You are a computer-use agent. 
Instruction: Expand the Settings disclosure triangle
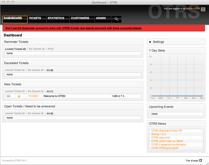pyautogui.click(x=150, y=42)
